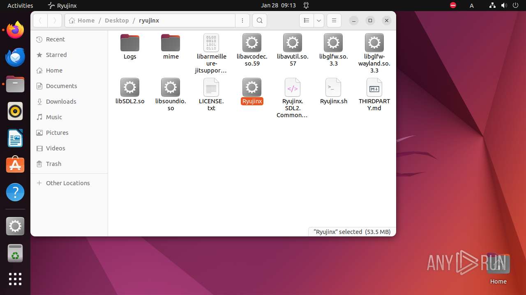Open Starred in the sidebar
Viewport: 526px width, 295px height.
(69, 55)
